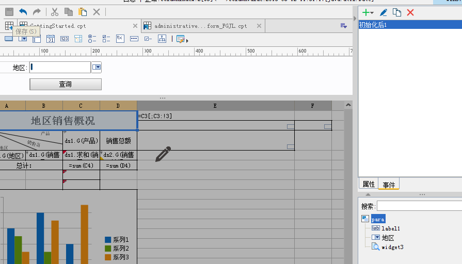Cut the selection with the scissors icon
This screenshot has width=462, height=264.
[55, 12]
